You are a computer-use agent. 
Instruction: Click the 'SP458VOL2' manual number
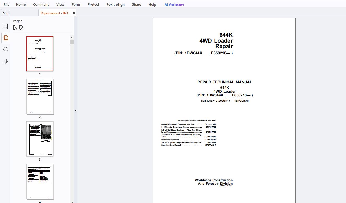tap(211, 145)
